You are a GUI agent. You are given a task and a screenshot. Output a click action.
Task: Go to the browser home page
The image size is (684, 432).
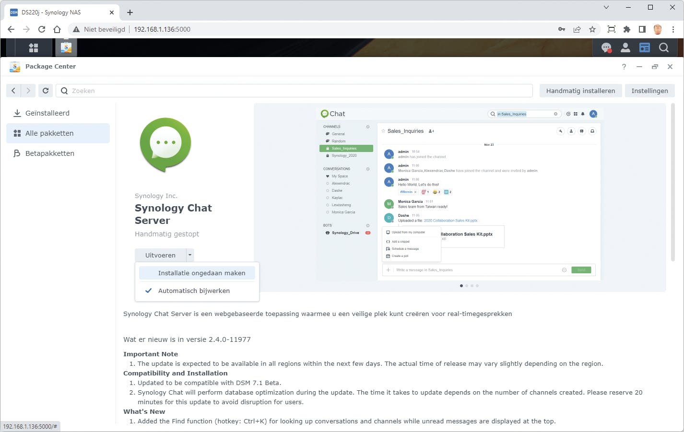(57, 29)
